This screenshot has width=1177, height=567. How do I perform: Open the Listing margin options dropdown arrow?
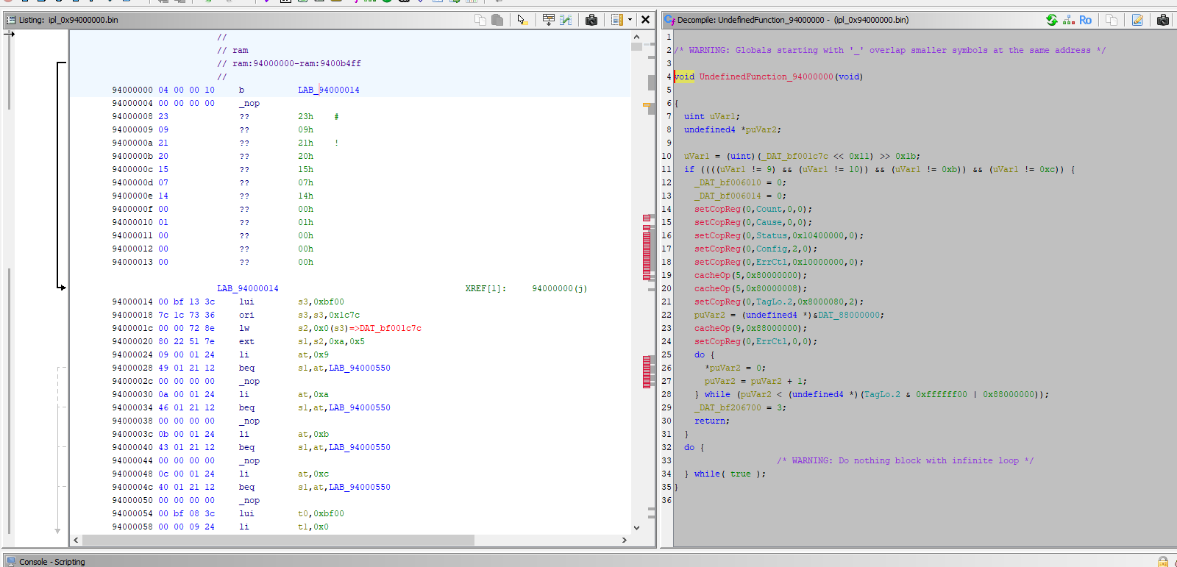pos(630,20)
